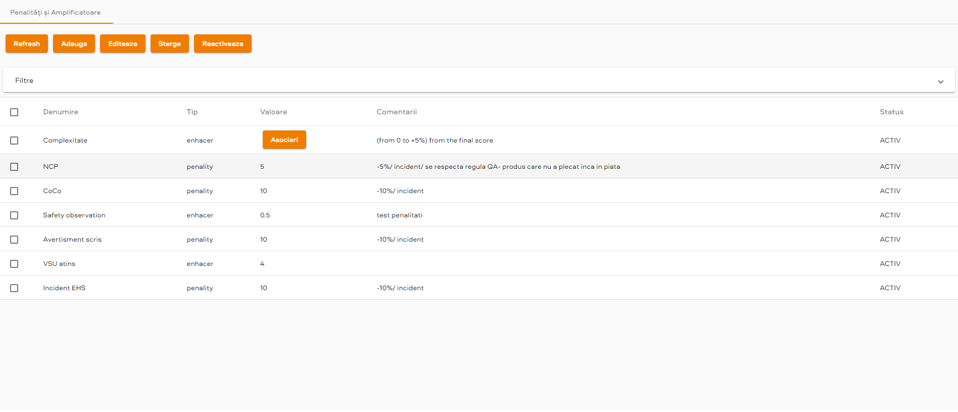Click the Valoare column header
958x412 pixels.
pos(273,112)
